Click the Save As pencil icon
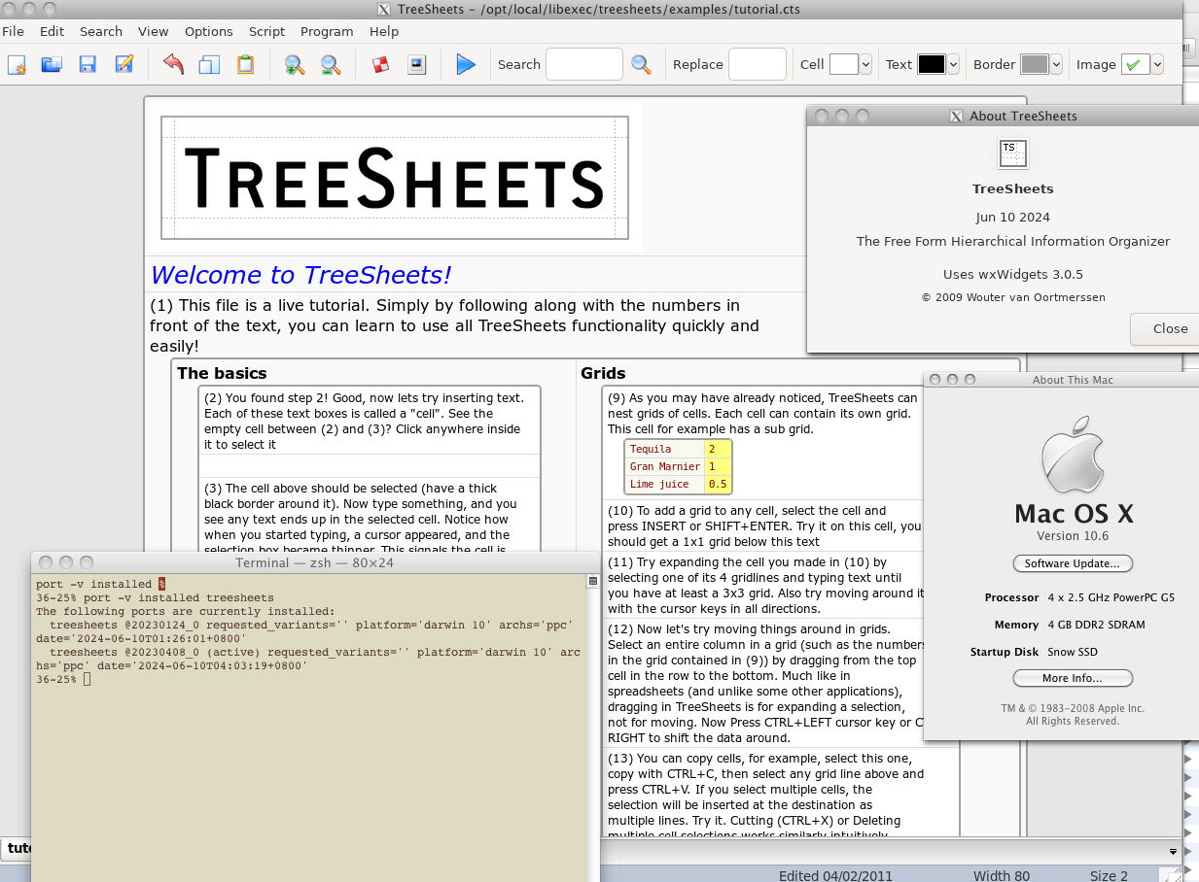This screenshot has width=1199, height=882. tap(123, 64)
